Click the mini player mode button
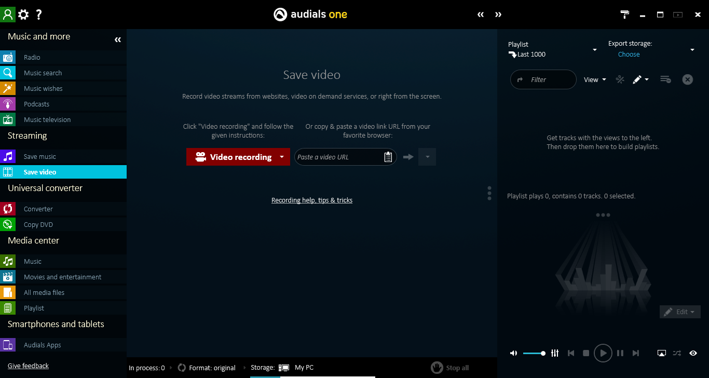Viewport: 709px width, 378px height. tap(677, 15)
